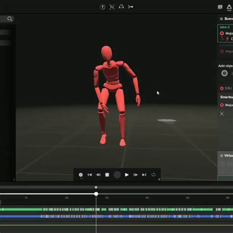Click the blue timeline track
The width and height of the screenshot is (233, 233).
pyautogui.click(x=116, y=216)
